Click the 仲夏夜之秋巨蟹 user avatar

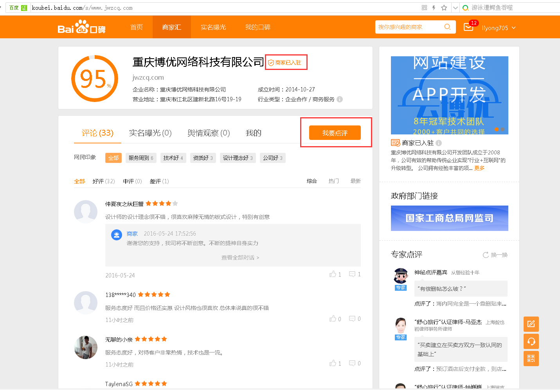(x=86, y=212)
